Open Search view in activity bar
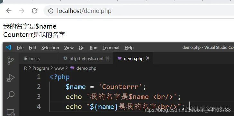The width and height of the screenshot is (234, 116). 11,95
